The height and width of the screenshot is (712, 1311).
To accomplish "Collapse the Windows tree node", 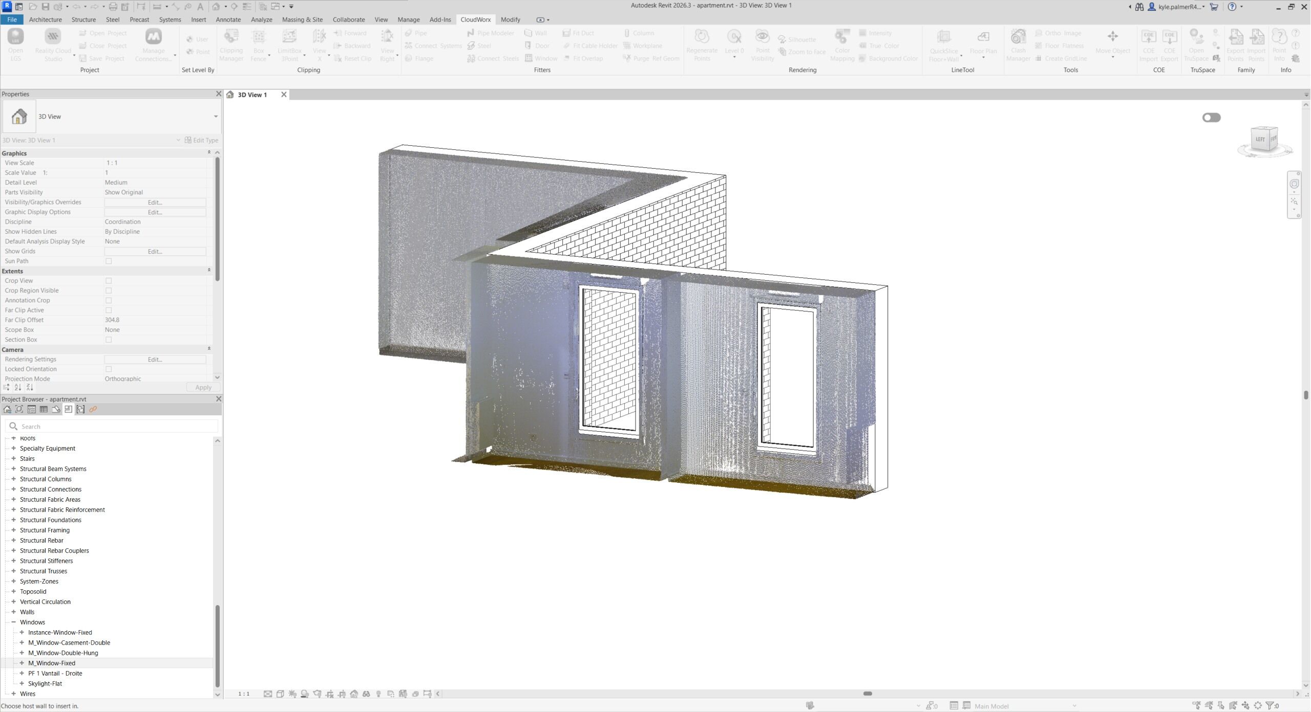I will (14, 622).
